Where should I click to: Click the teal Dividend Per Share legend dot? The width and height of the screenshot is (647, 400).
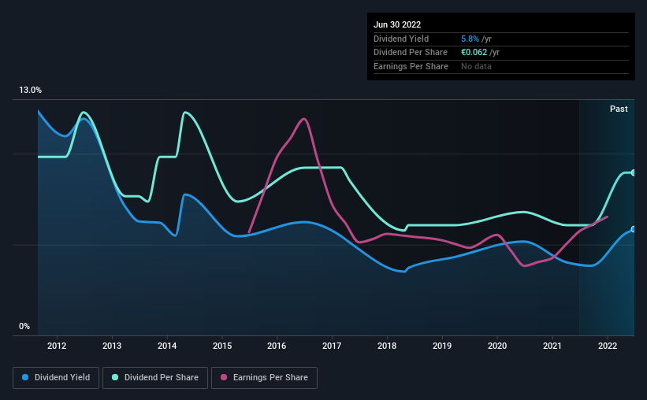(115, 377)
